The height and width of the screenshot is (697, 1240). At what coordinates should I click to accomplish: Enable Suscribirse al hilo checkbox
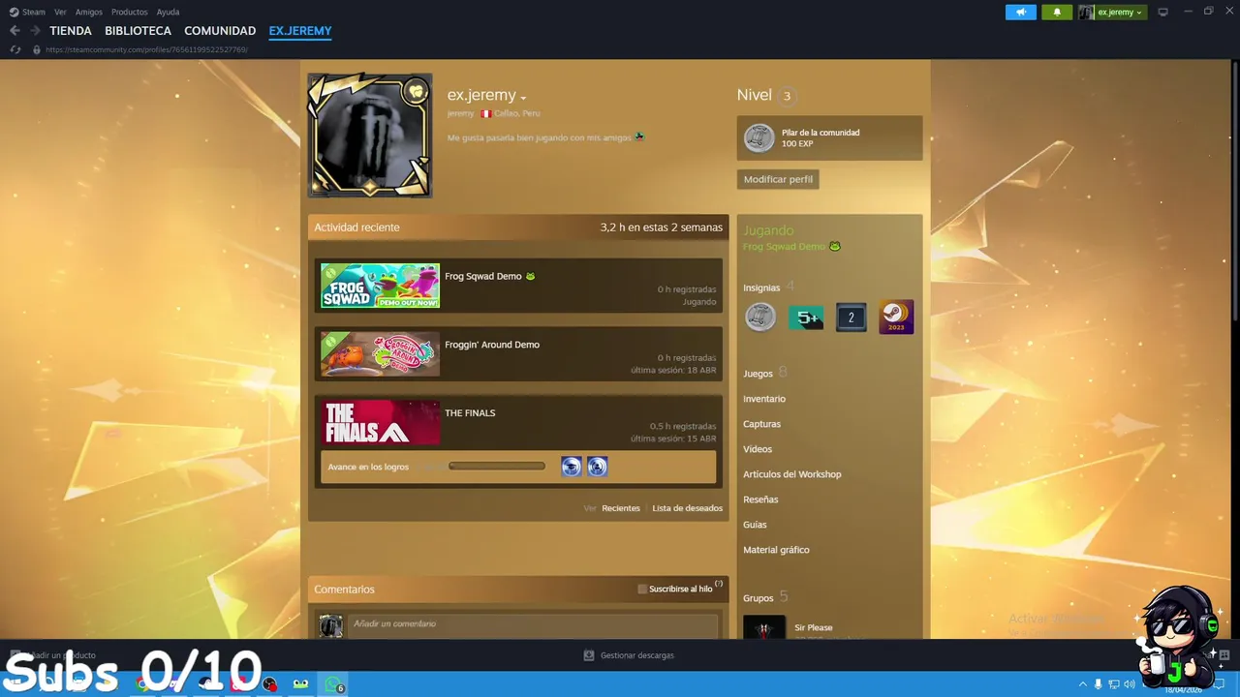642,589
